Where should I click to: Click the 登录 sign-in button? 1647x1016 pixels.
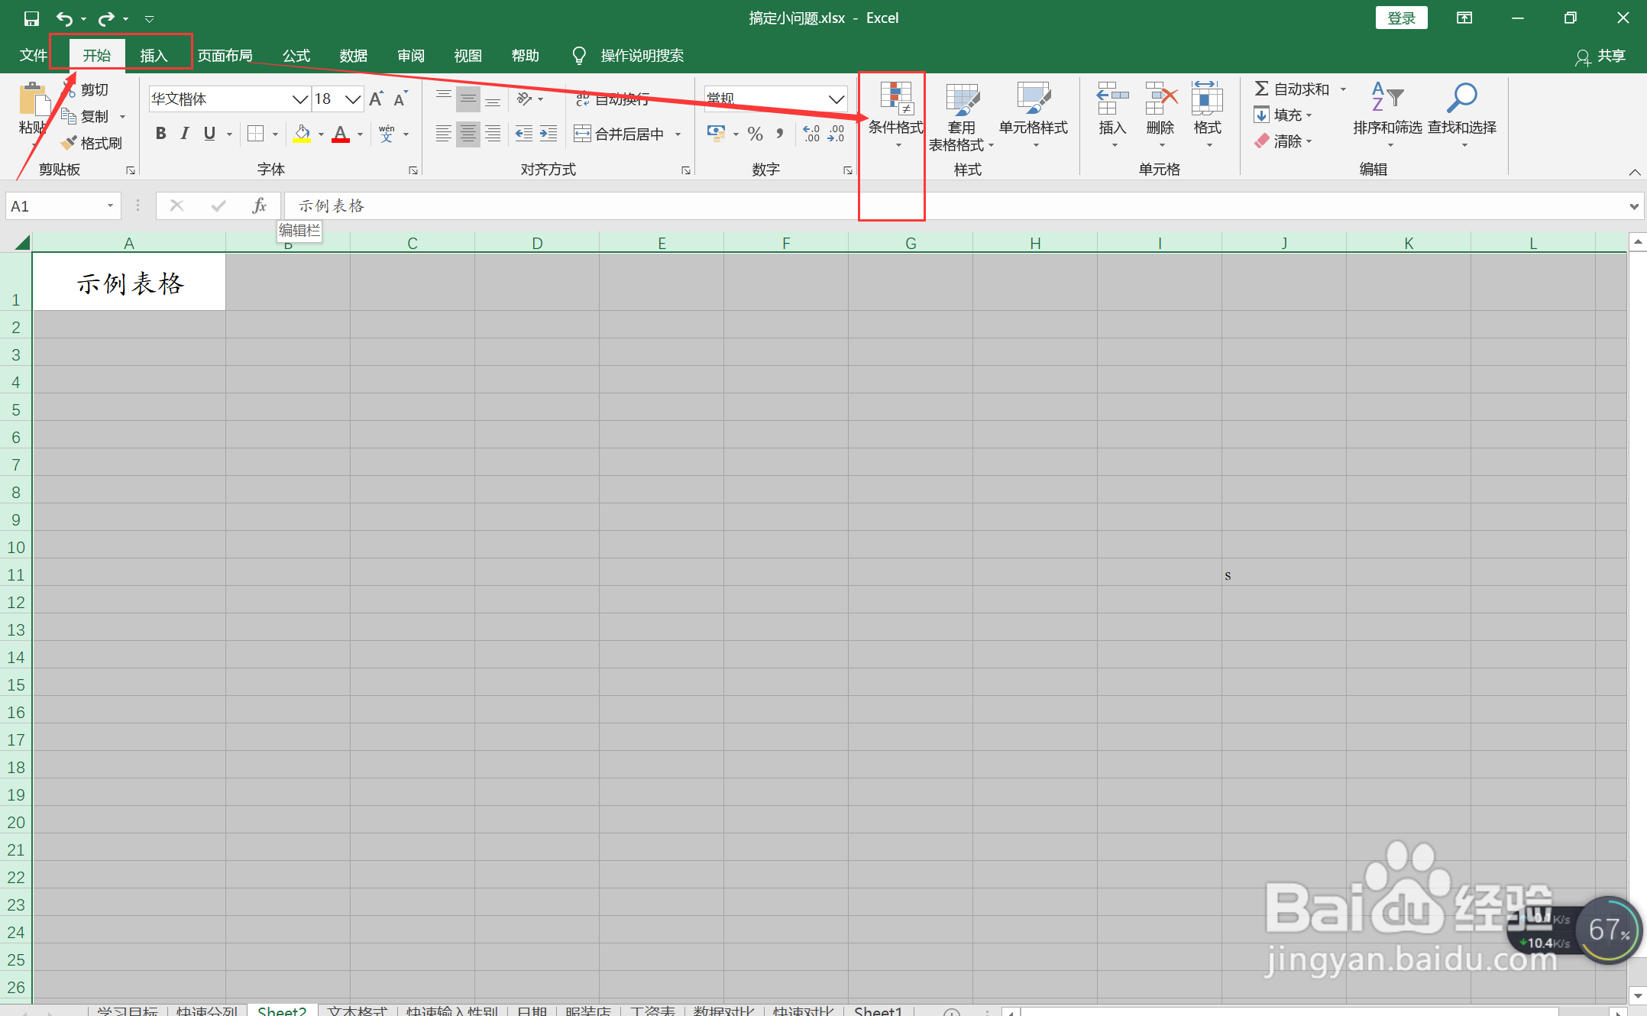[x=1401, y=18]
